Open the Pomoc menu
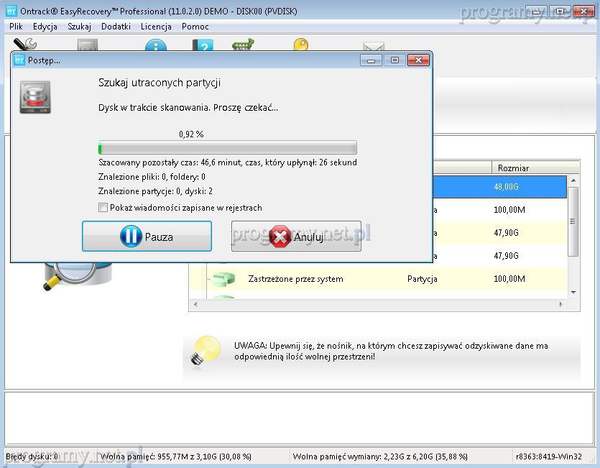Viewport: 600px width, 468px height. tap(195, 27)
